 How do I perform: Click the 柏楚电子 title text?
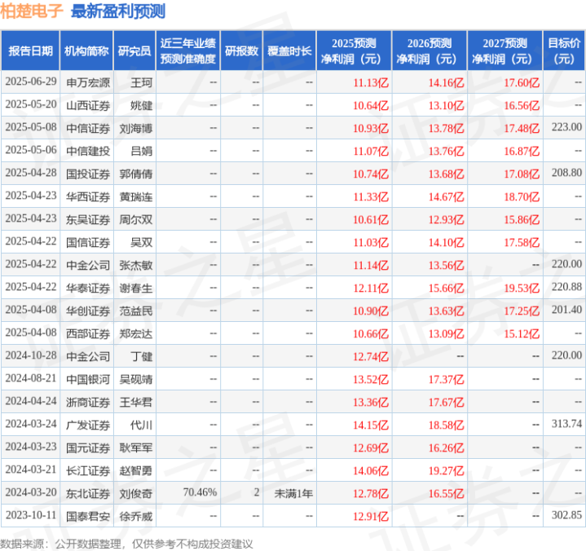pyautogui.click(x=32, y=11)
